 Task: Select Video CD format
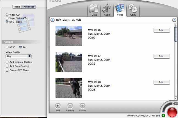7,14
